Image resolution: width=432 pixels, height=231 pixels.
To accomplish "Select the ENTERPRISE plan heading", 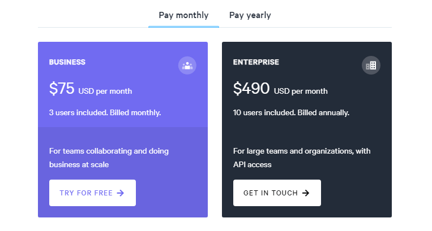I will (x=256, y=62).
